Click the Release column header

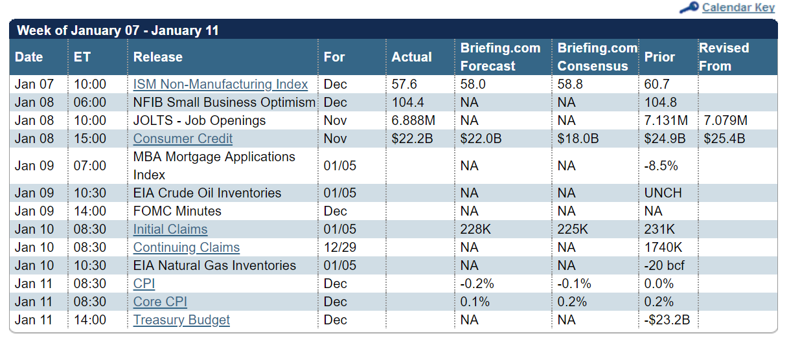158,57
